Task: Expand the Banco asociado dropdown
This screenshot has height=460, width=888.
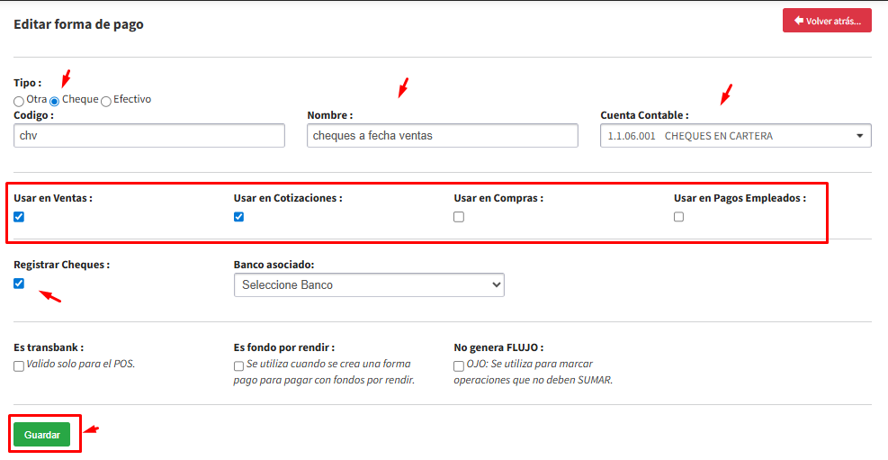Action: (x=369, y=284)
